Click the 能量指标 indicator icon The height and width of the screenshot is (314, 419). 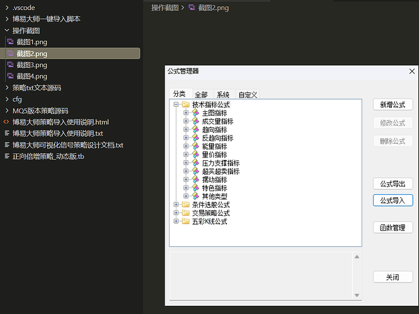(195, 146)
